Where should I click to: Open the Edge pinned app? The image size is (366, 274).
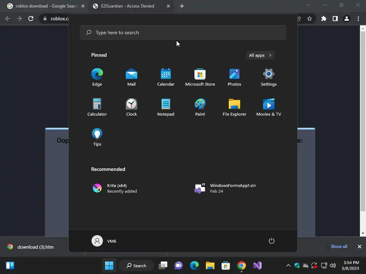[97, 77]
